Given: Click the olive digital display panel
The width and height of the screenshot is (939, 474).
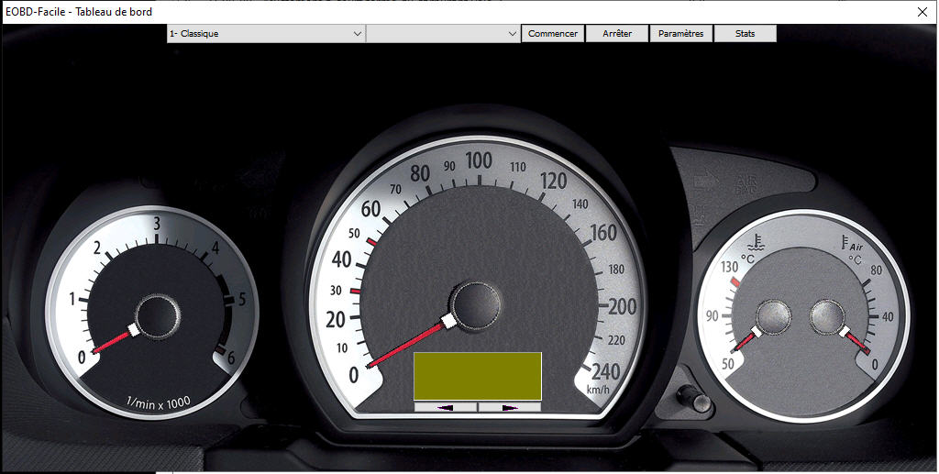Looking at the screenshot, I should pos(477,376).
